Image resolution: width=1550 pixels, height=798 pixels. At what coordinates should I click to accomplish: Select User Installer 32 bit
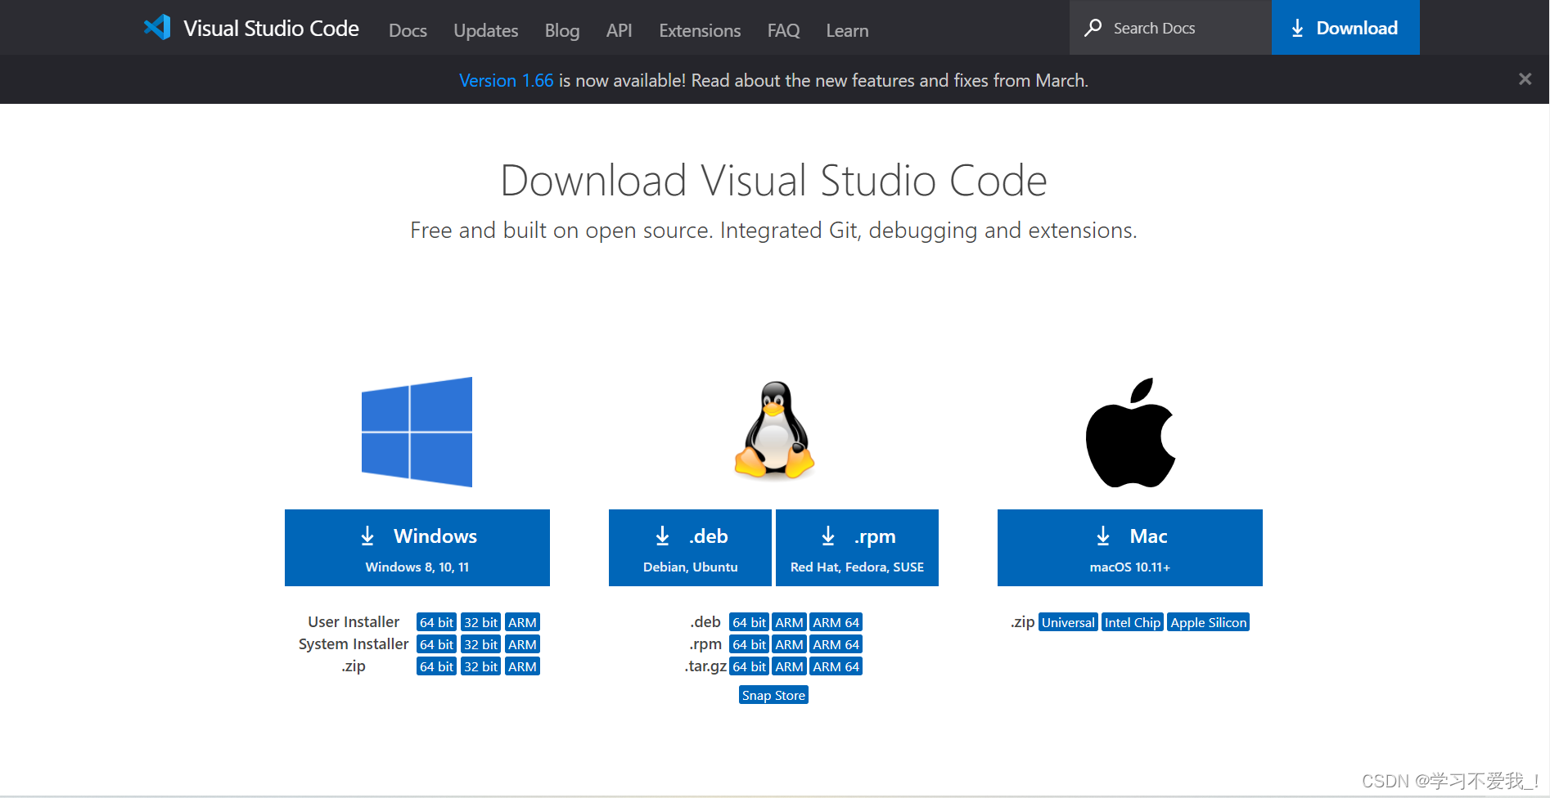click(480, 622)
